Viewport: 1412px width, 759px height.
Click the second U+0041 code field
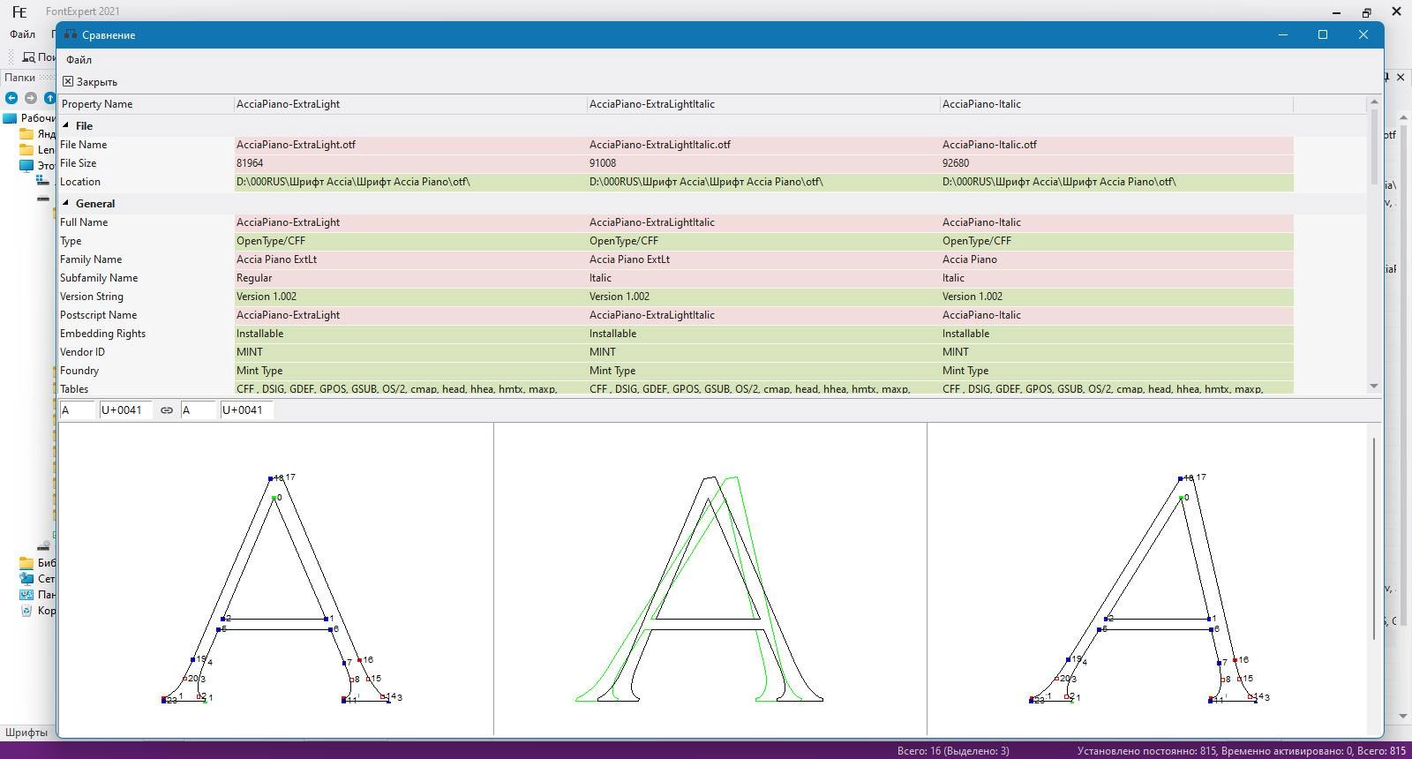[x=246, y=410]
